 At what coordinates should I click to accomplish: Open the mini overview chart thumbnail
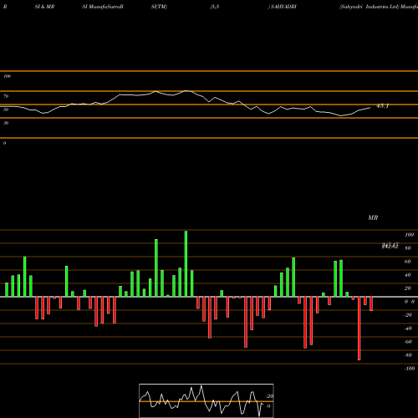[x=206, y=400]
